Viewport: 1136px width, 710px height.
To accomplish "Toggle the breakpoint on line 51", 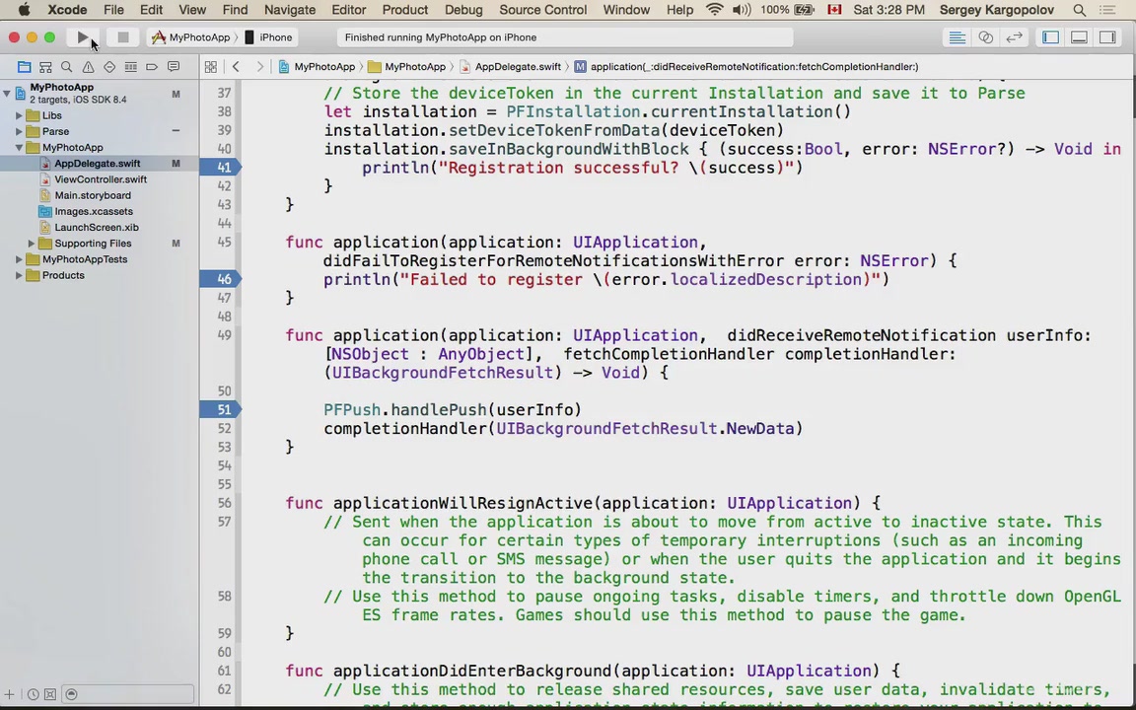I will tap(220, 409).
